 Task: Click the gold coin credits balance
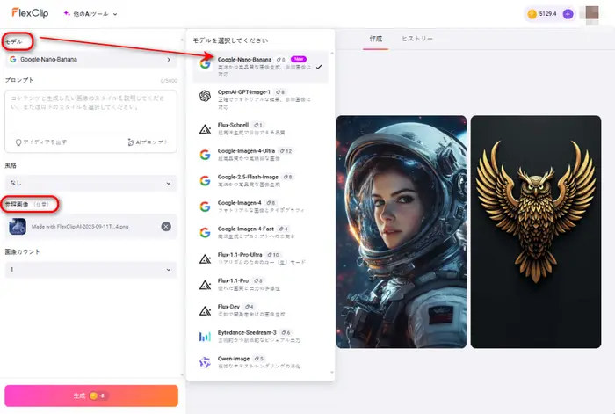543,14
